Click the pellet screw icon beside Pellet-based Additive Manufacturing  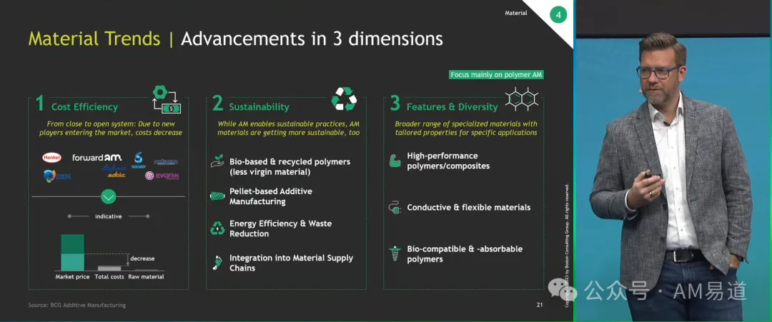pos(217,196)
